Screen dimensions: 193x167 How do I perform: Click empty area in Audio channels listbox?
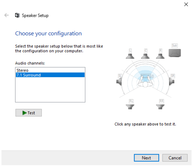coord(50,90)
